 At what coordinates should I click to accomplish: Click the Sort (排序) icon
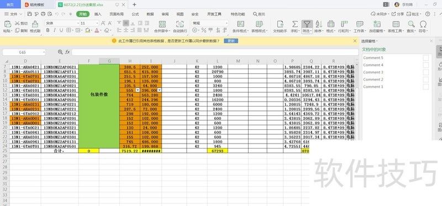pos(319,24)
